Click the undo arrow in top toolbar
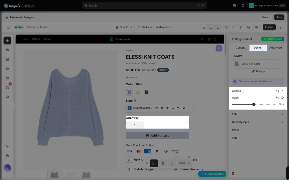This screenshot has height=180, width=289. tap(226, 27)
